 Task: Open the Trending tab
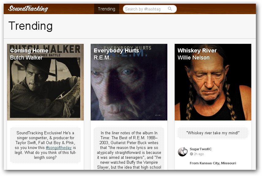(106, 9)
